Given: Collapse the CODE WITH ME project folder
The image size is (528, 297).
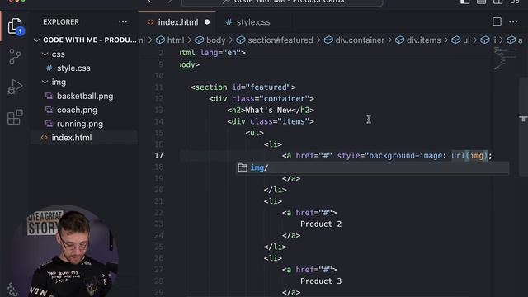Looking at the screenshot, I should [x=36, y=40].
